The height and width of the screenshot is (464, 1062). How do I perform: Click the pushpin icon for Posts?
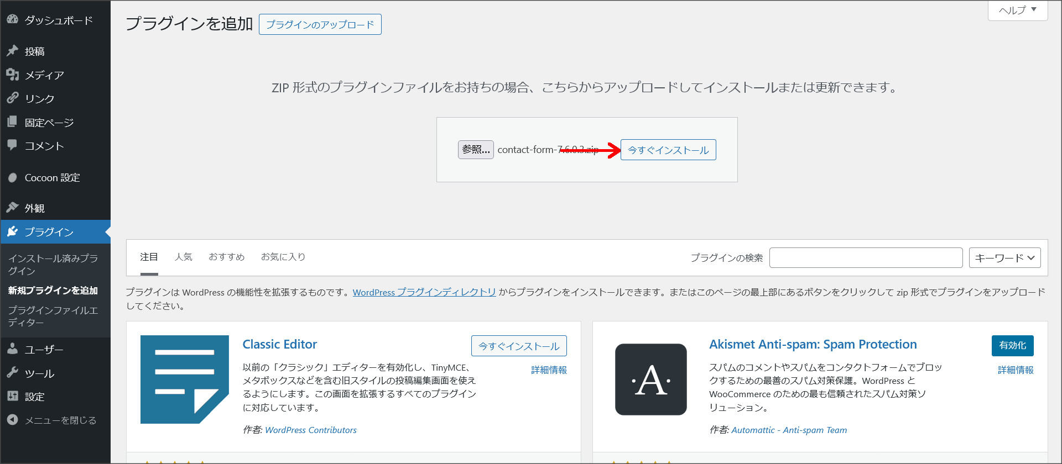12,51
